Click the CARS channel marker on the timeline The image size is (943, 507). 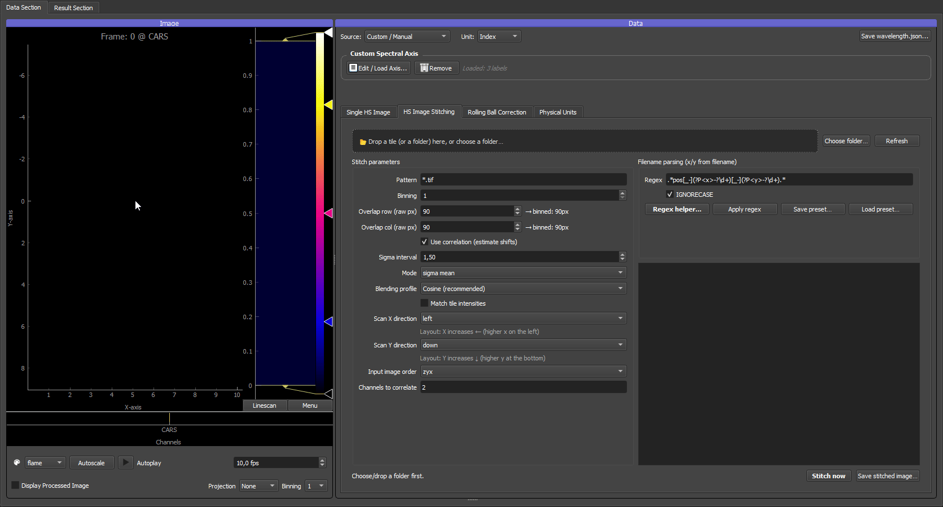pos(169,418)
